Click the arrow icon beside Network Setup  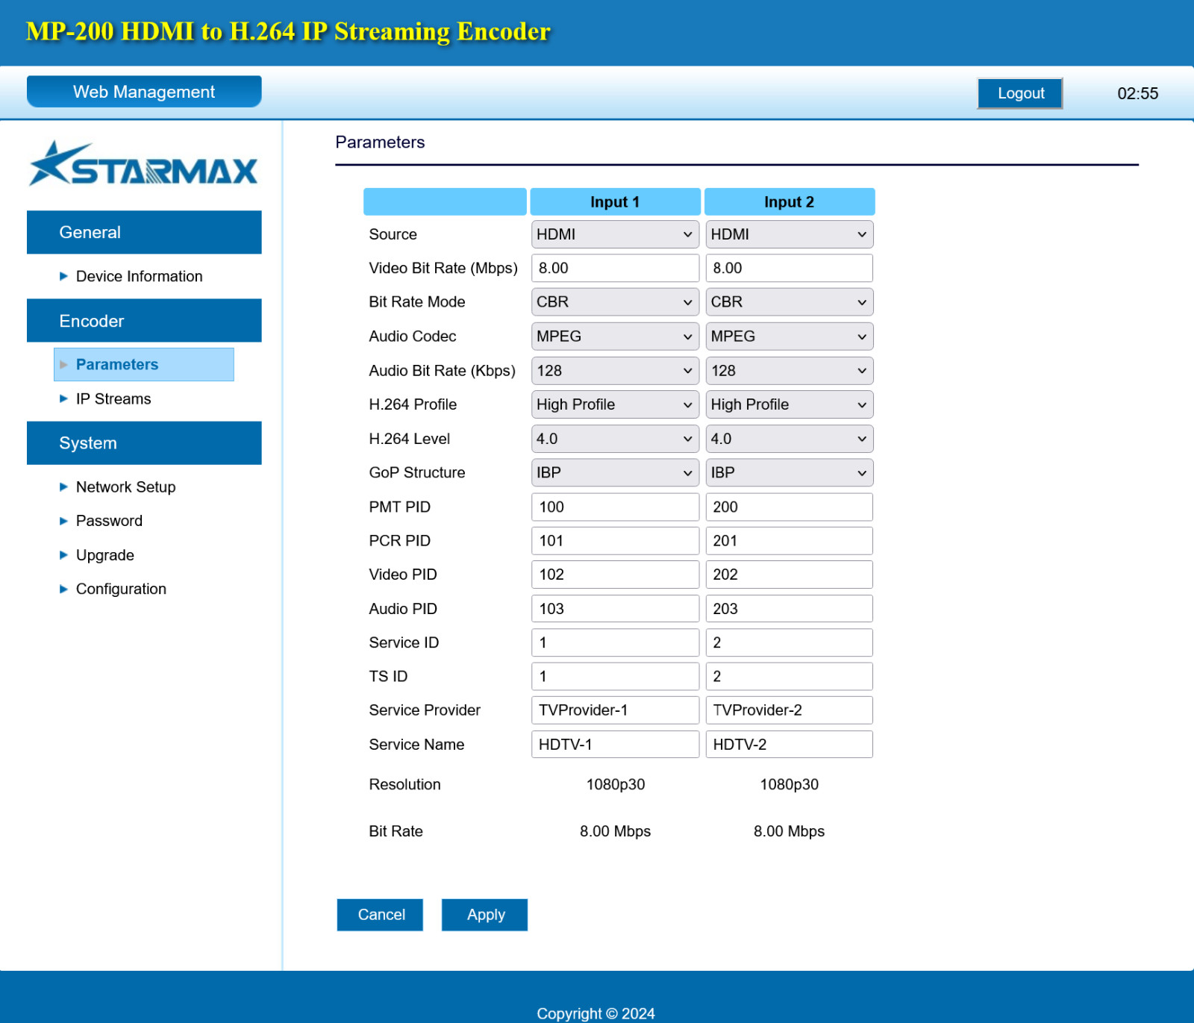point(63,487)
